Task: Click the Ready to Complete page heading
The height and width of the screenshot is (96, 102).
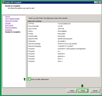Action: (13, 6)
